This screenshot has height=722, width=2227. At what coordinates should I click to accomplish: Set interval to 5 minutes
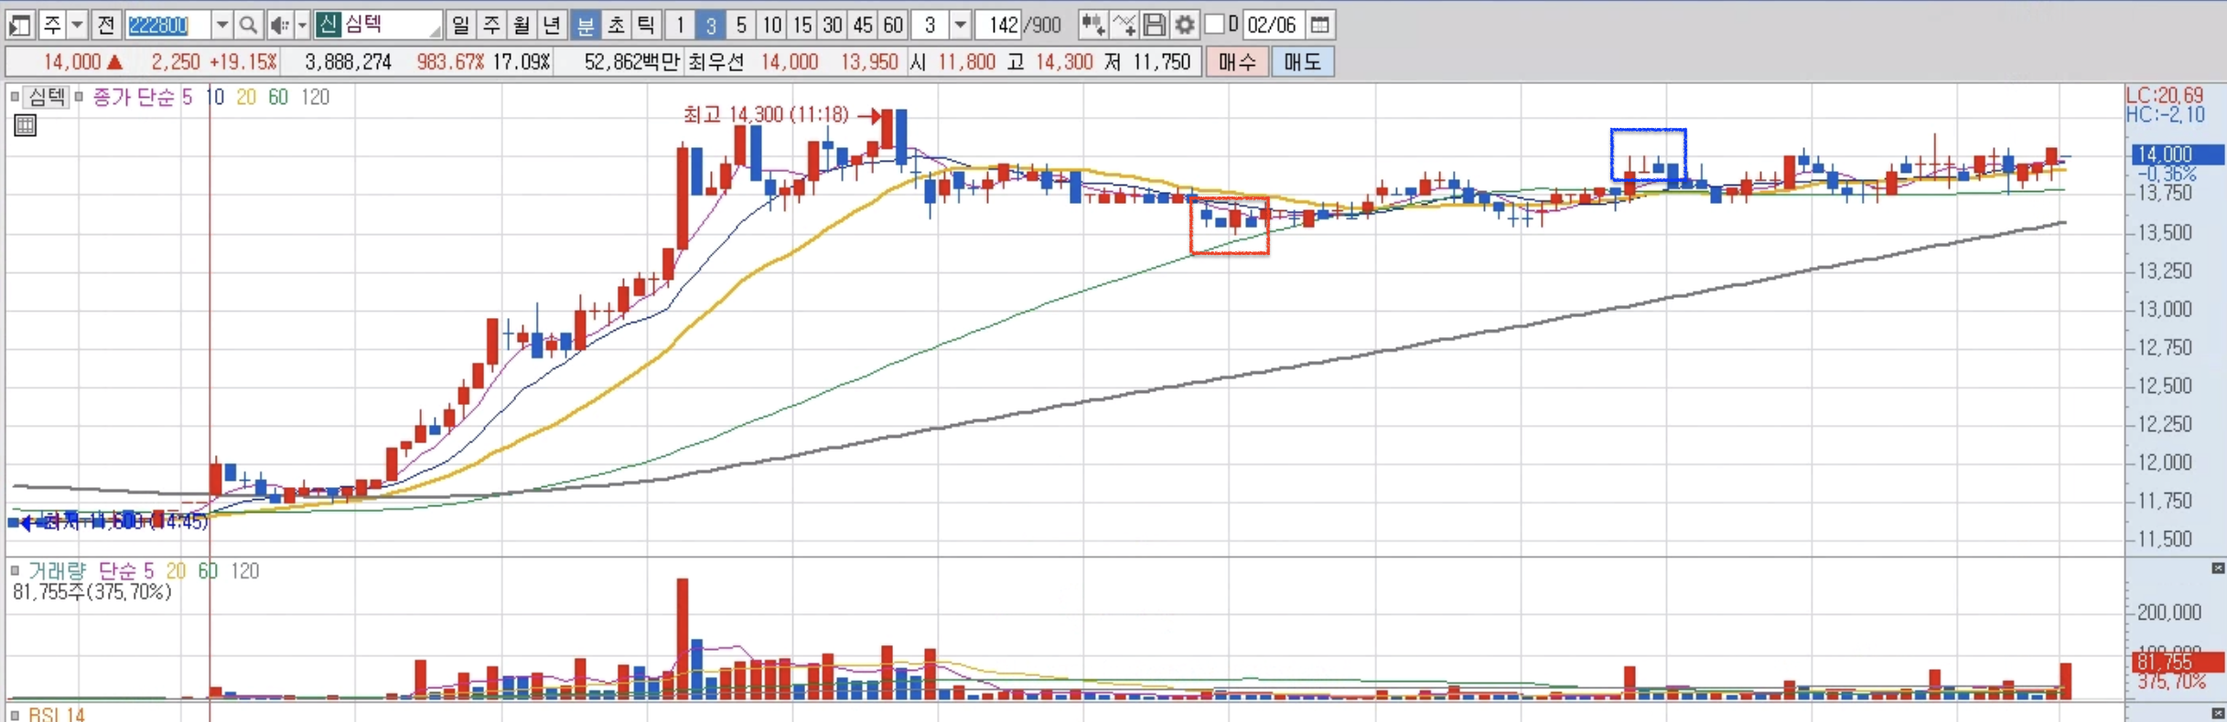click(741, 25)
